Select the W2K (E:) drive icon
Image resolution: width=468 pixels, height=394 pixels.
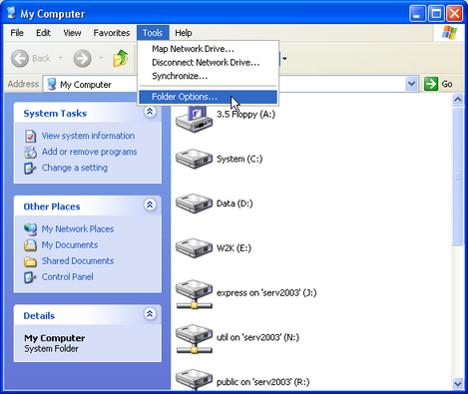coord(195,247)
